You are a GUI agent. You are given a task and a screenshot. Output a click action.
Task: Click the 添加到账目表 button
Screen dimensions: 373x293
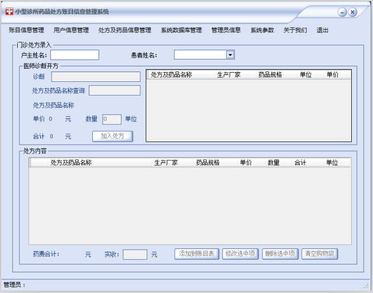(197, 254)
